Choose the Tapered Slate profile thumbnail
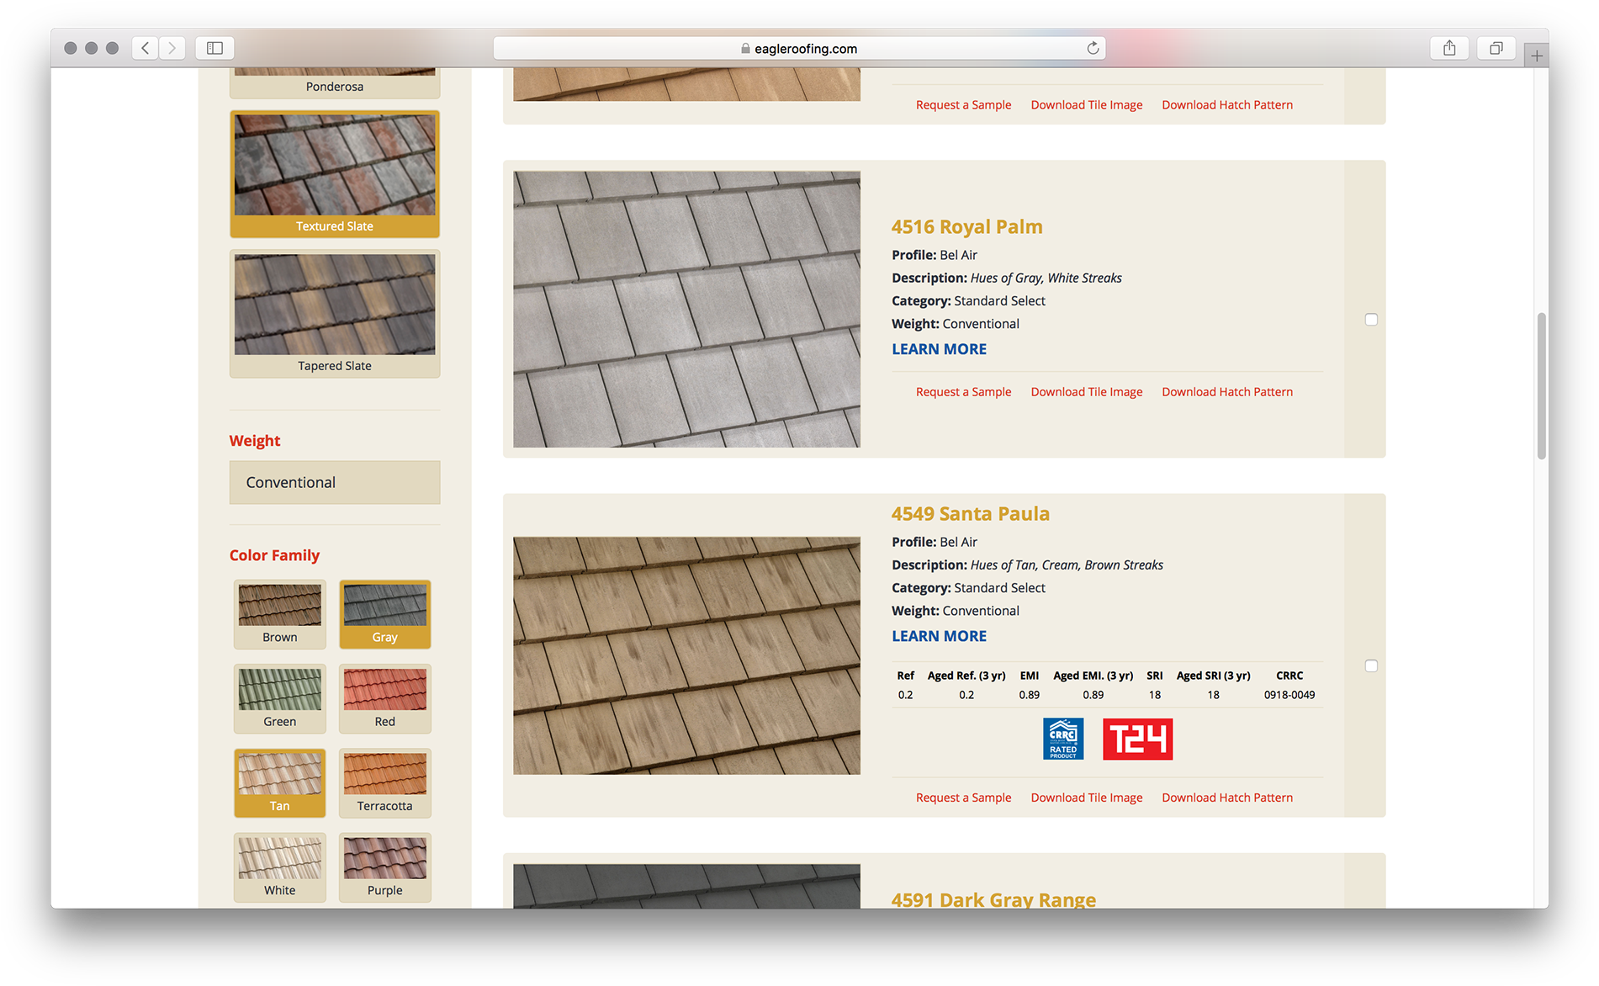This screenshot has width=1599, height=986. [335, 314]
